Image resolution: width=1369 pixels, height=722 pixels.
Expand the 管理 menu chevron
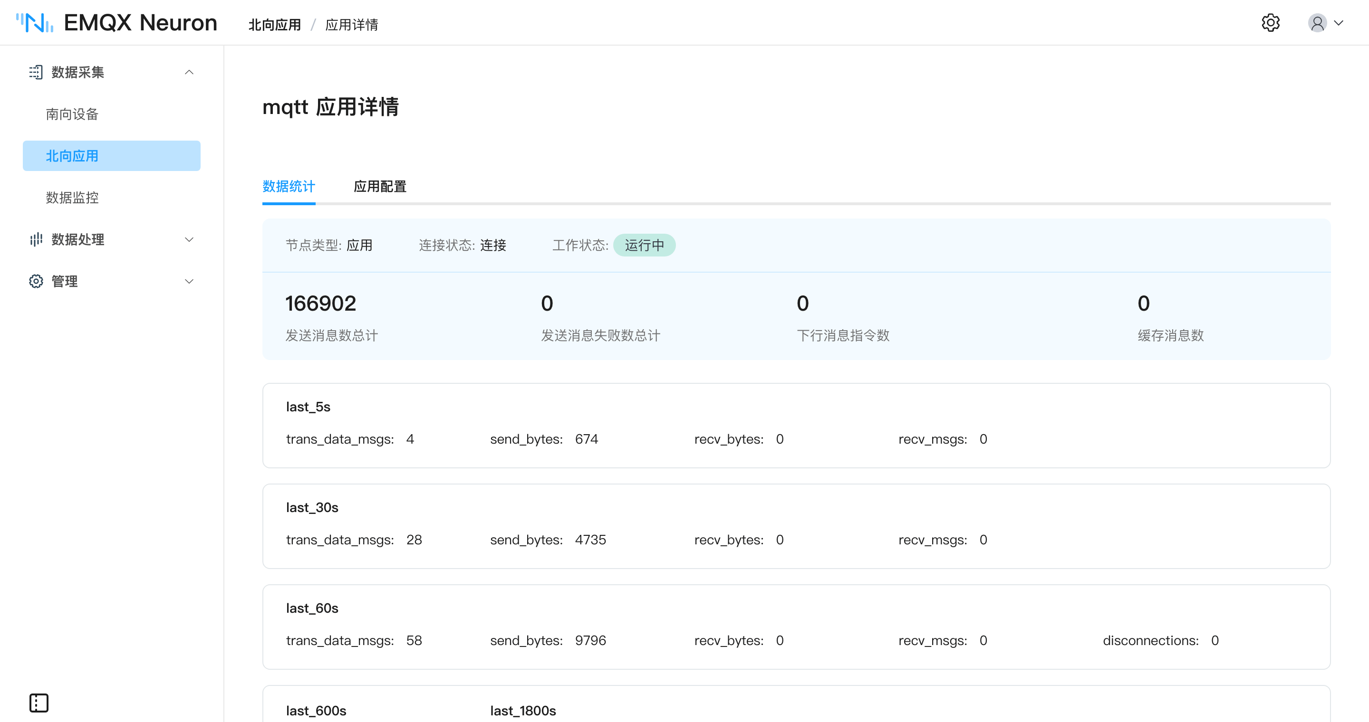point(189,281)
